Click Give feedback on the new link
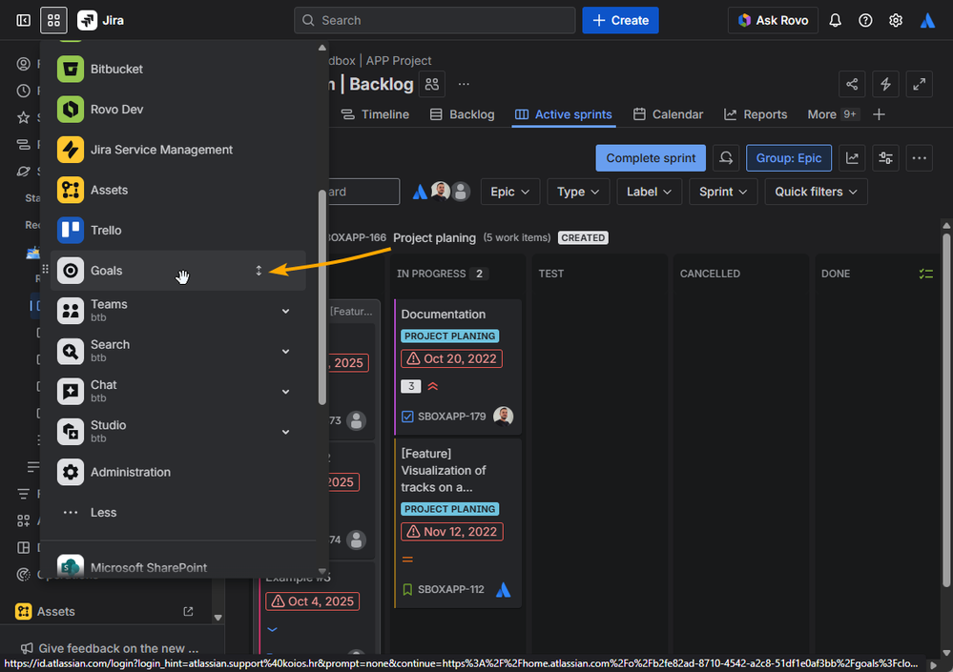The height and width of the screenshot is (672, 953). [112, 648]
